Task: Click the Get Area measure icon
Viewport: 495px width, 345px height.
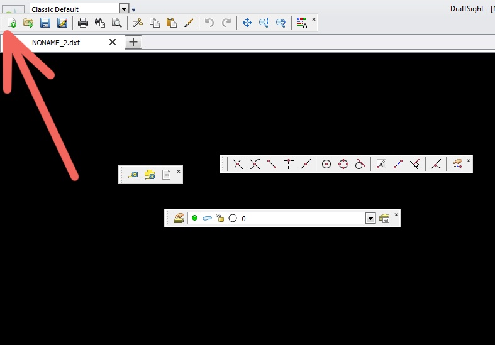Action: coord(150,175)
